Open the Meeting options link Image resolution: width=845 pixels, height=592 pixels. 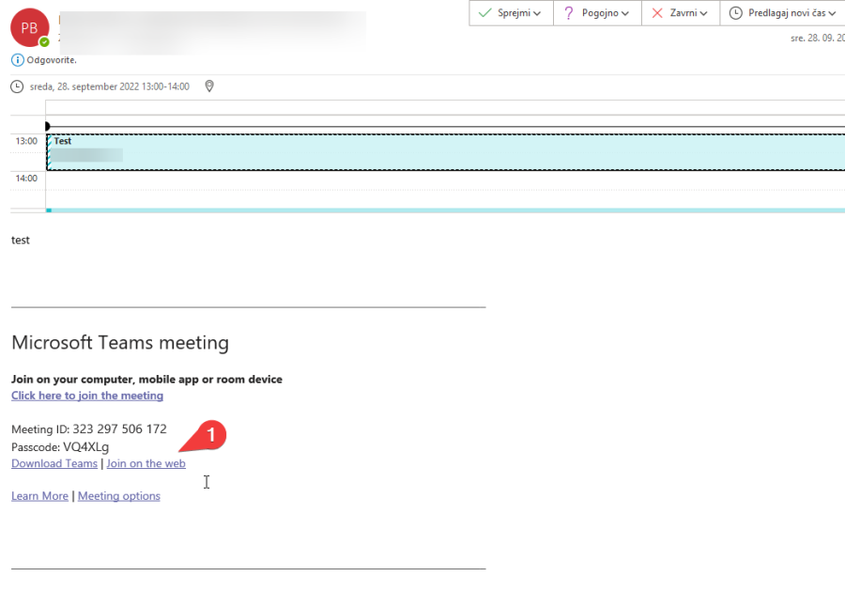click(119, 496)
